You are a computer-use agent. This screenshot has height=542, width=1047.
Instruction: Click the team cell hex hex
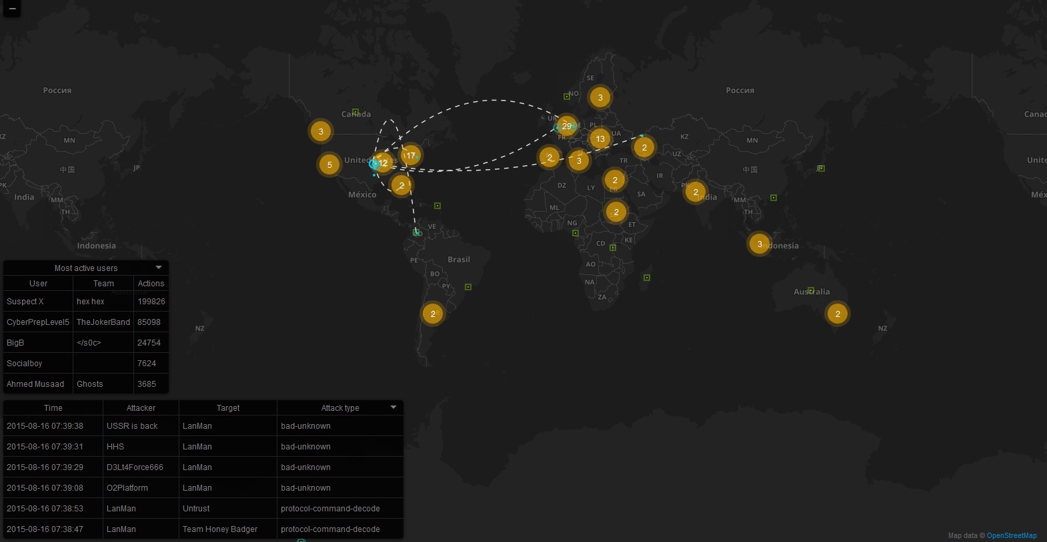tap(91, 302)
